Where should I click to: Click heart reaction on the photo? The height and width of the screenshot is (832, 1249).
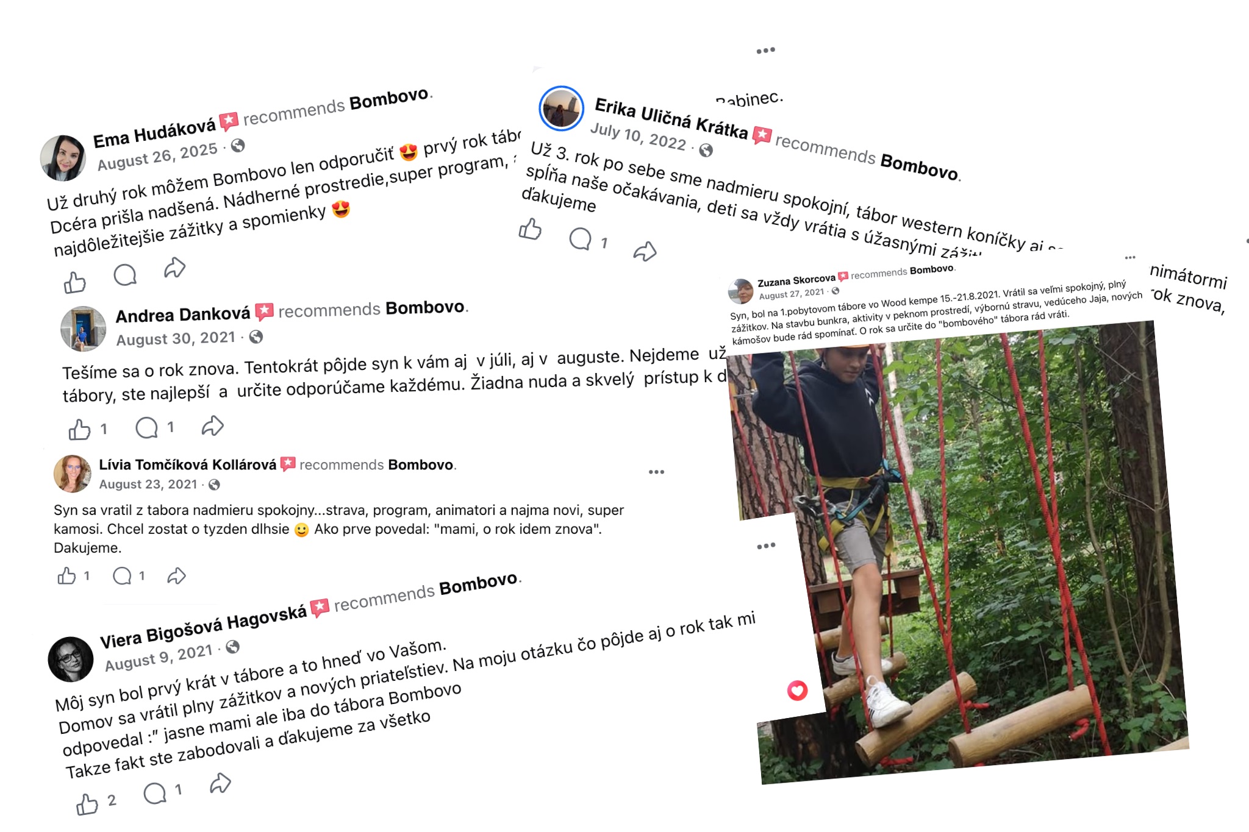[797, 690]
